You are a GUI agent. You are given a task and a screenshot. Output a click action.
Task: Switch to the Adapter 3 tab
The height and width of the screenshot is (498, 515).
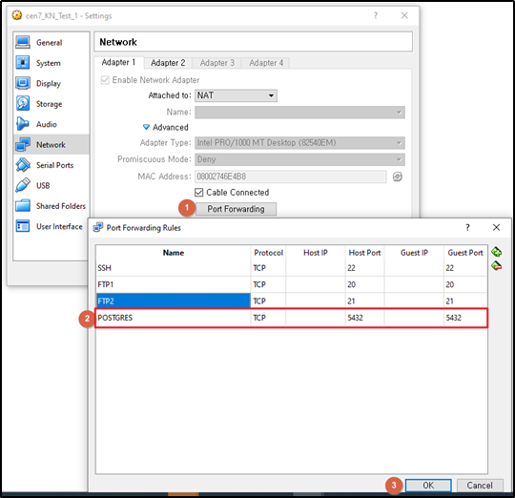(217, 63)
